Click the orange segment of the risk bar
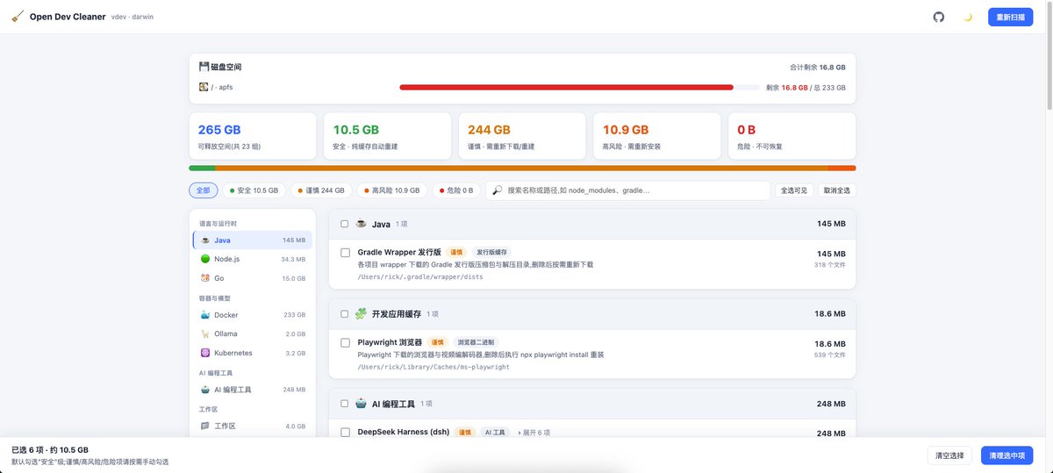Screen dimensions: 1053x473 pyautogui.click(x=521, y=168)
